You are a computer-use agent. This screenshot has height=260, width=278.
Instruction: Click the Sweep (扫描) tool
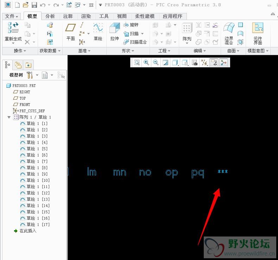pos(131,34)
